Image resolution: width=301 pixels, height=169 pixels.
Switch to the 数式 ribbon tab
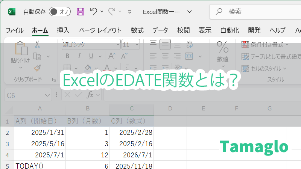[137, 30]
